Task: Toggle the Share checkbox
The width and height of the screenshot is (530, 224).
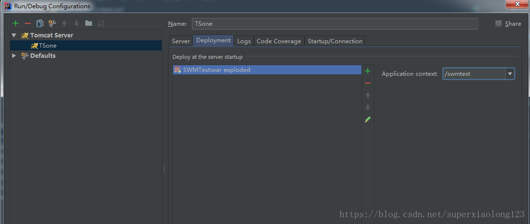Action: [x=498, y=24]
